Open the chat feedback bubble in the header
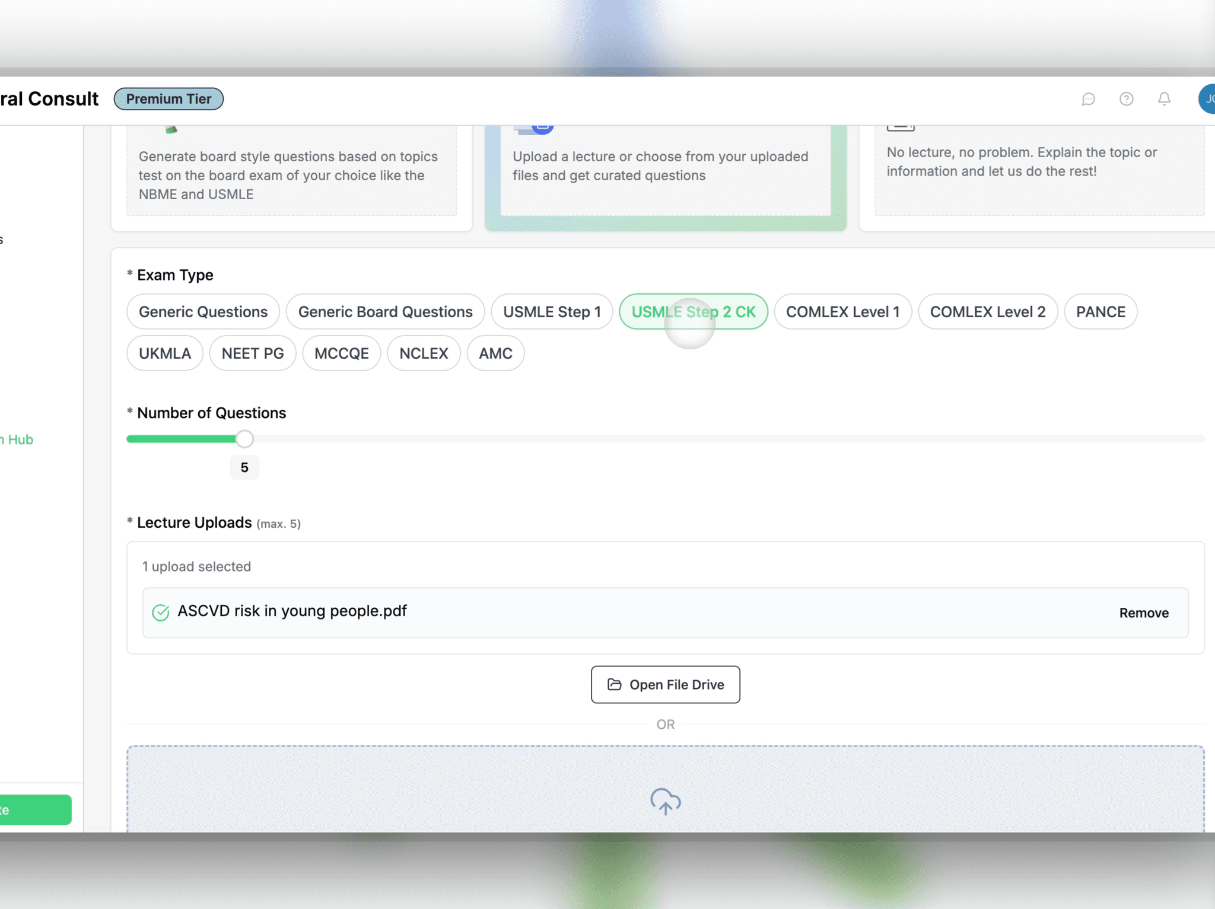Image resolution: width=1215 pixels, height=909 pixels. 1089,99
